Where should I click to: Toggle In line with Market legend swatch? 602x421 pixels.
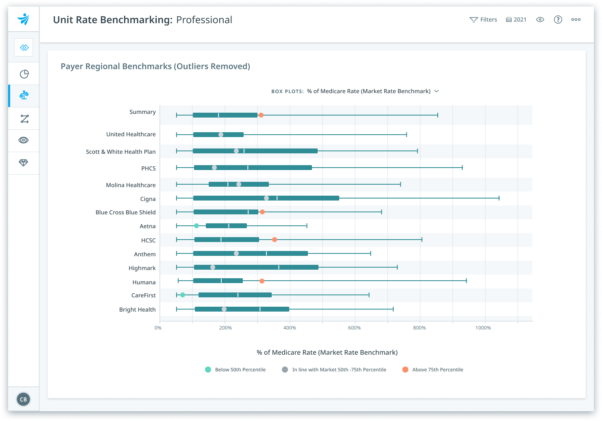coord(285,369)
